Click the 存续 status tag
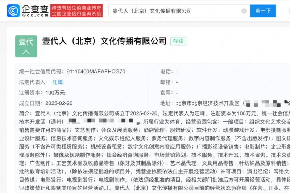Image resolution: width=290 pixels, height=193 pixels. (178, 41)
